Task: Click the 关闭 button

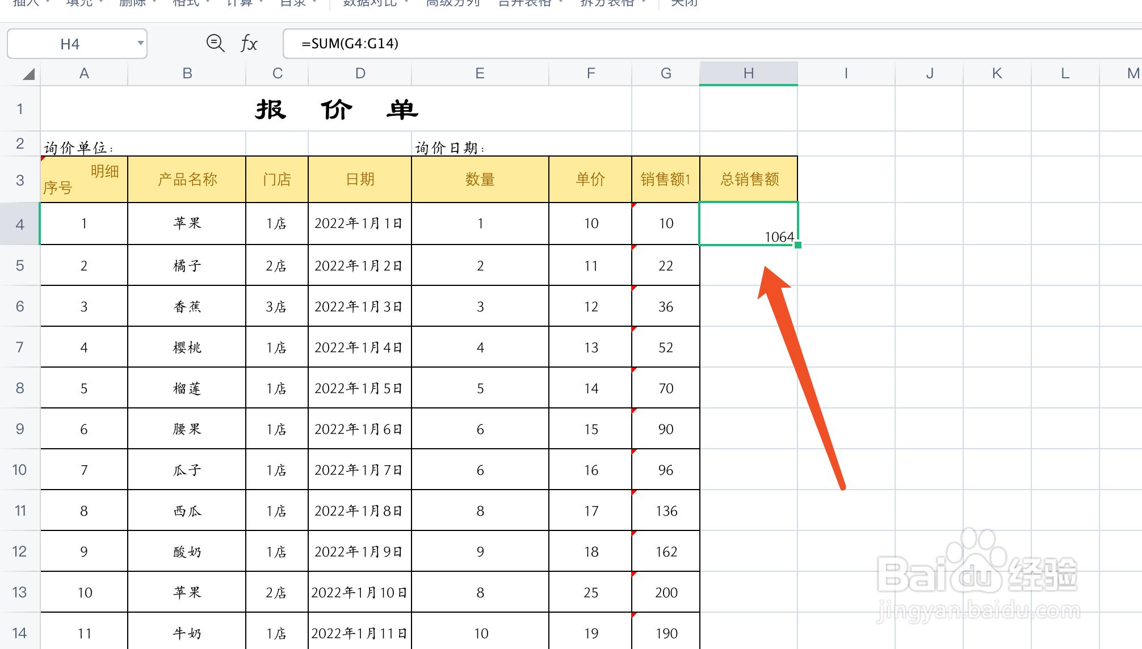Action: (683, 3)
